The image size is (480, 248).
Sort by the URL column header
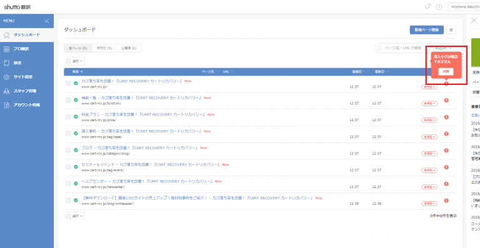coord(227,72)
